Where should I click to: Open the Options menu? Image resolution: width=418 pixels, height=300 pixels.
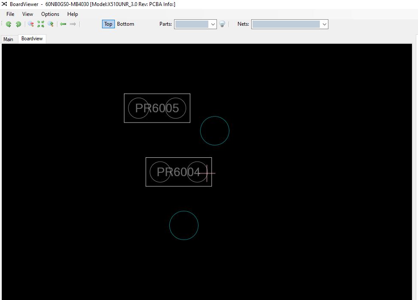click(50, 14)
